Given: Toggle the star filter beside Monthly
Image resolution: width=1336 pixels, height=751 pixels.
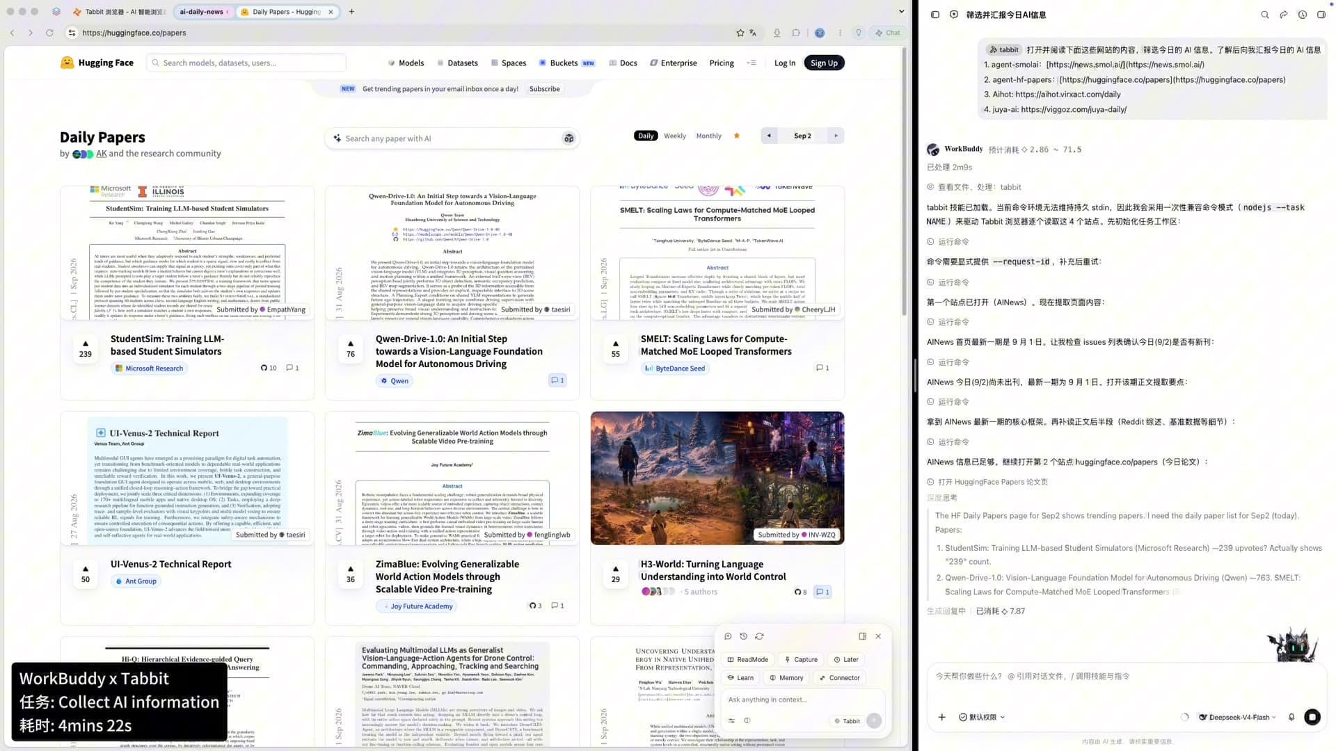Looking at the screenshot, I should (737, 136).
